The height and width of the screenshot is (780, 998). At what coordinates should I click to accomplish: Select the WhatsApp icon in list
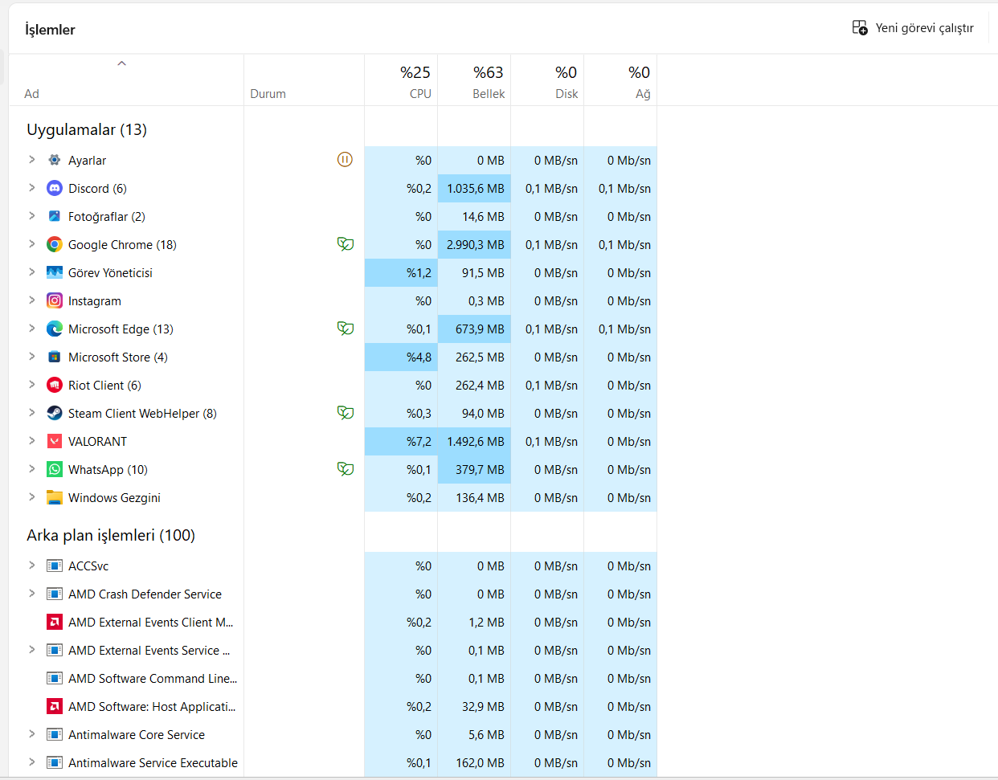coord(55,469)
